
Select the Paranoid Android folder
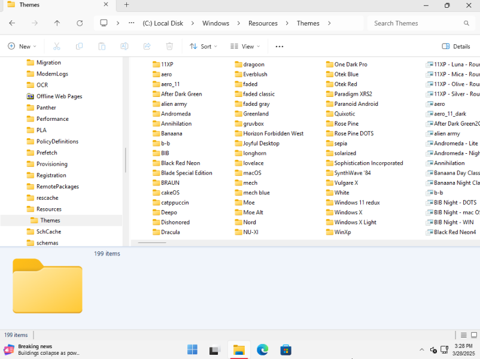(x=352, y=104)
